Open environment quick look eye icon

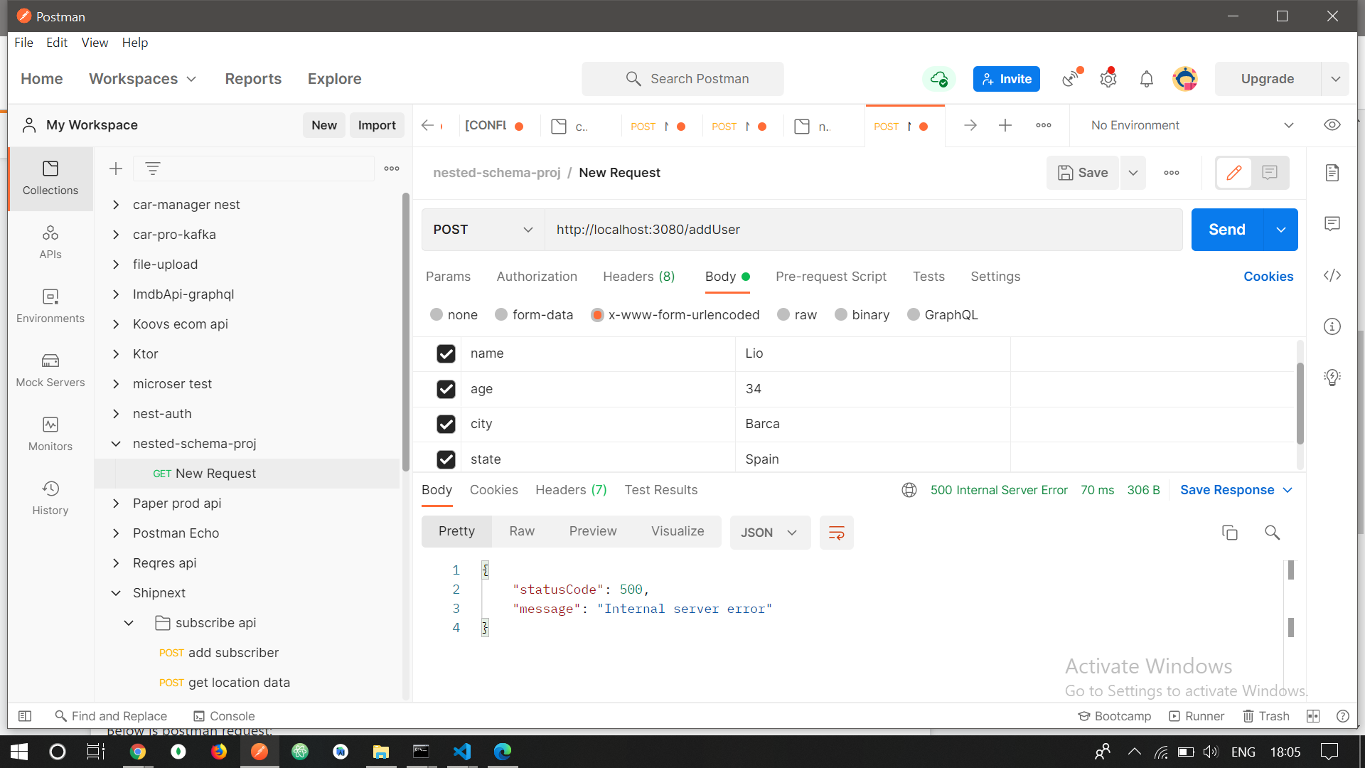[1332, 125]
